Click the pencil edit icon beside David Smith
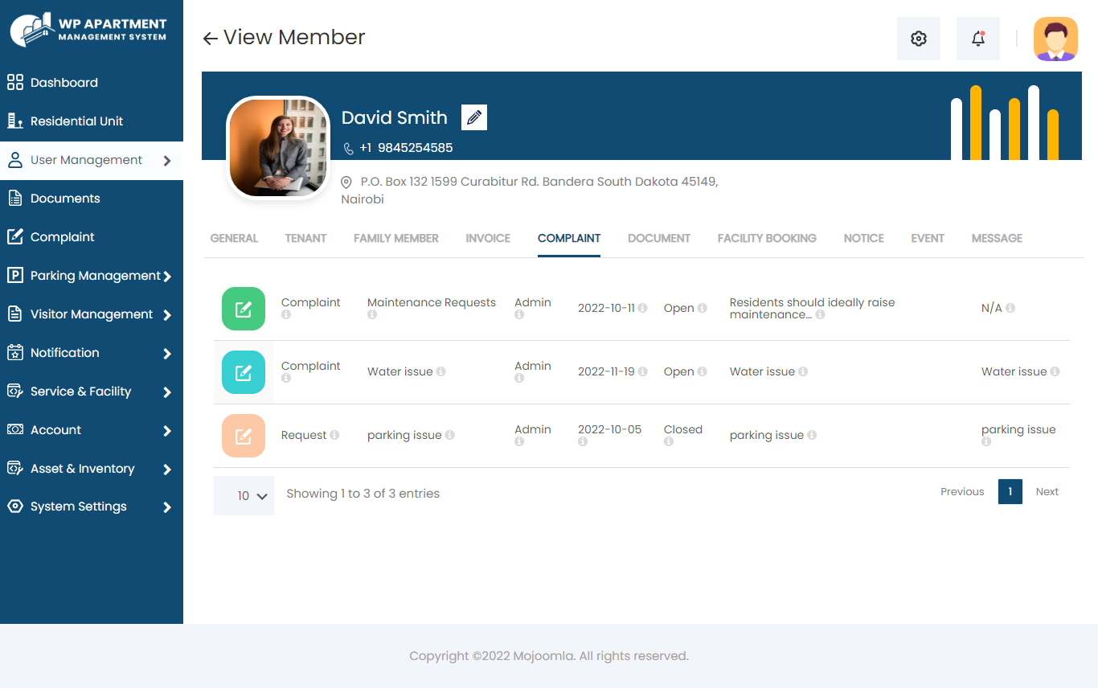The image size is (1098, 689). click(474, 117)
